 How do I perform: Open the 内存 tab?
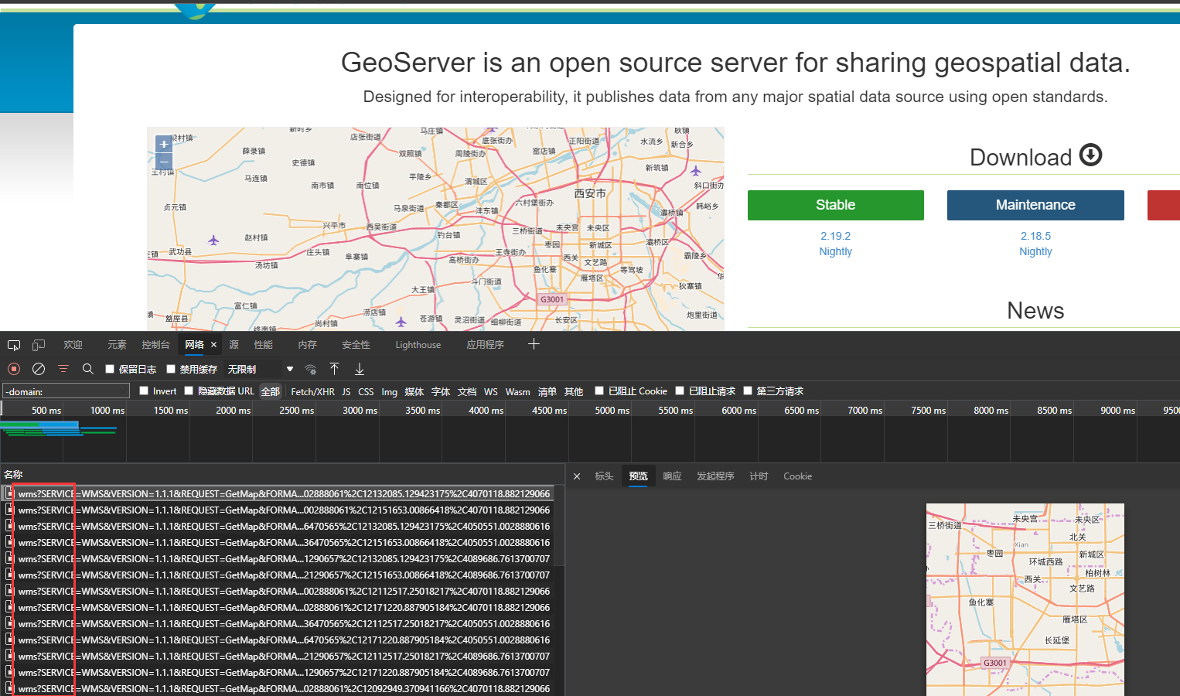coord(307,345)
